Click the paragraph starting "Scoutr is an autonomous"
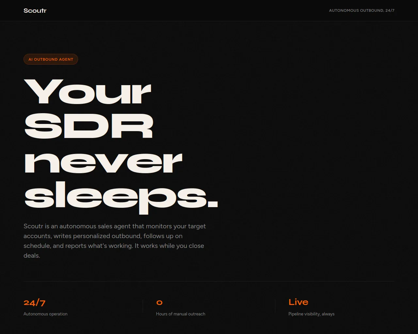This screenshot has height=334, width=418. 115,241
